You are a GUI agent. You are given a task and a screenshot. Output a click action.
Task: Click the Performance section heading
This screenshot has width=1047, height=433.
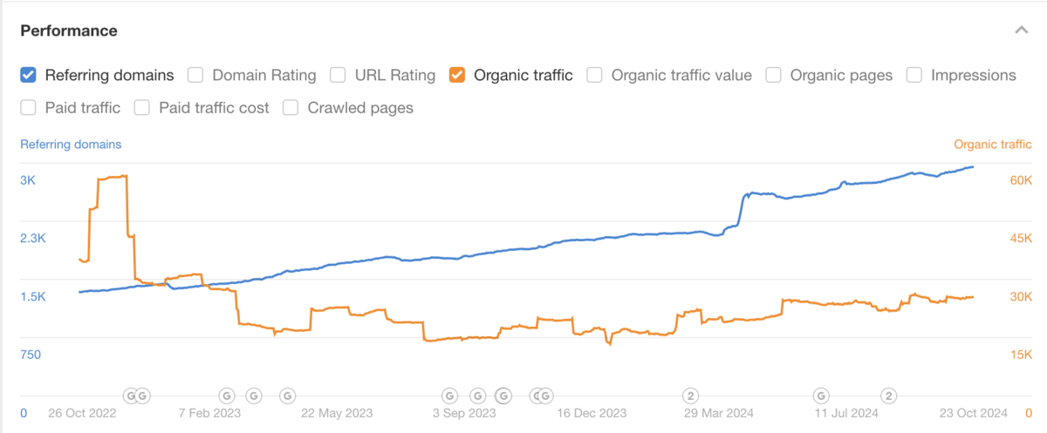(69, 30)
